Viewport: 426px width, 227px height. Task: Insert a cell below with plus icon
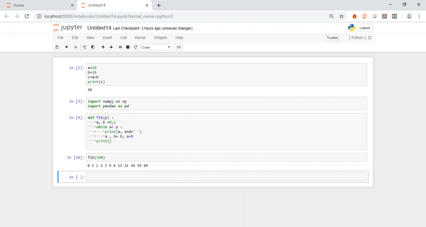66,47
